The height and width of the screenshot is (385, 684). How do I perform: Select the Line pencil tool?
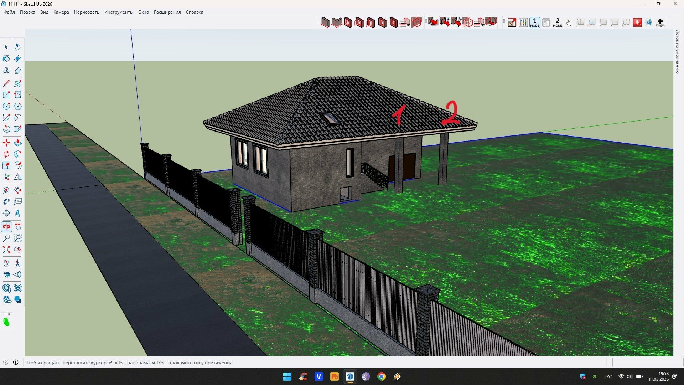pyautogui.click(x=6, y=83)
